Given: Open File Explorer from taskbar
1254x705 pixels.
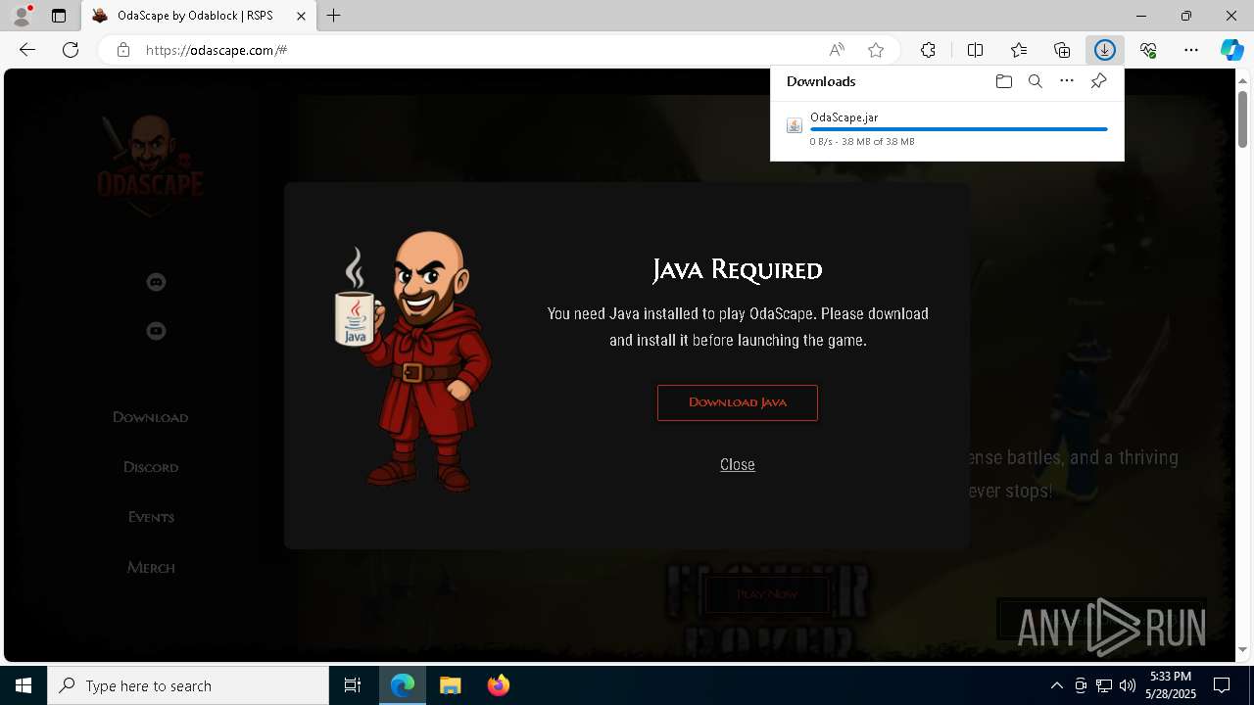Looking at the screenshot, I should tap(450, 685).
